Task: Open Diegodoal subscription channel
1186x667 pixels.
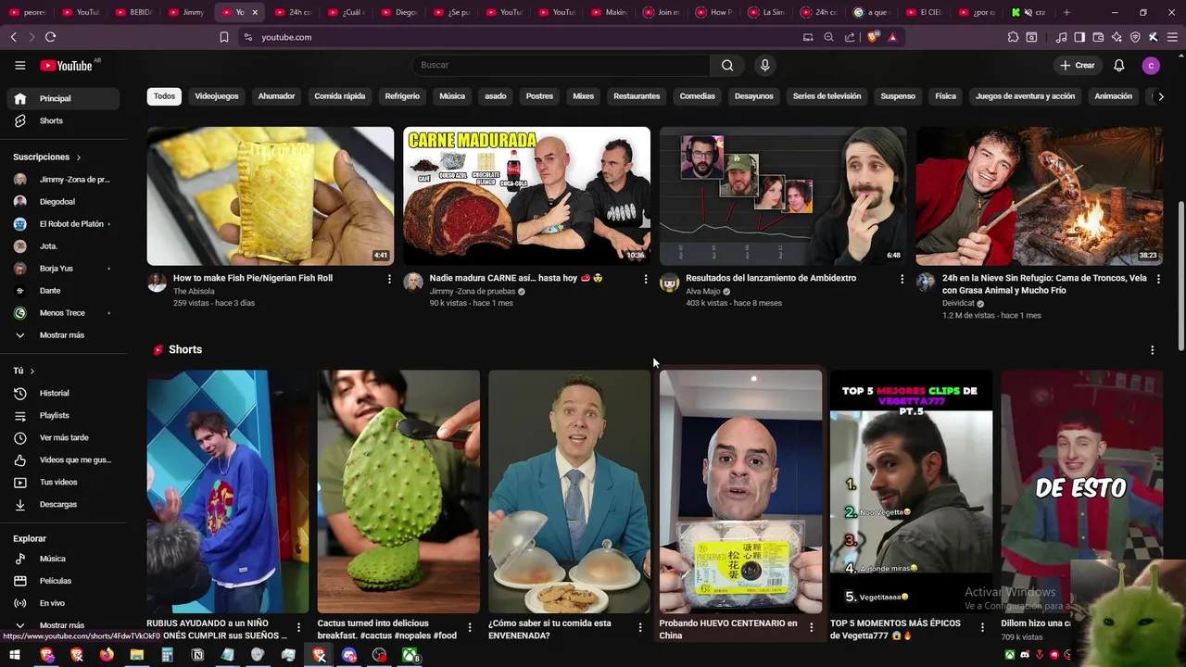Action: [64, 201]
